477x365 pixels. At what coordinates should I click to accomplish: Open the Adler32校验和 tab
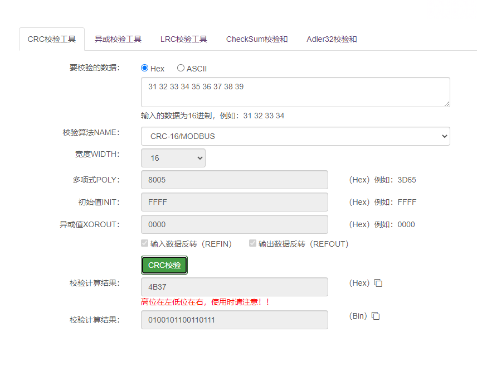[331, 39]
